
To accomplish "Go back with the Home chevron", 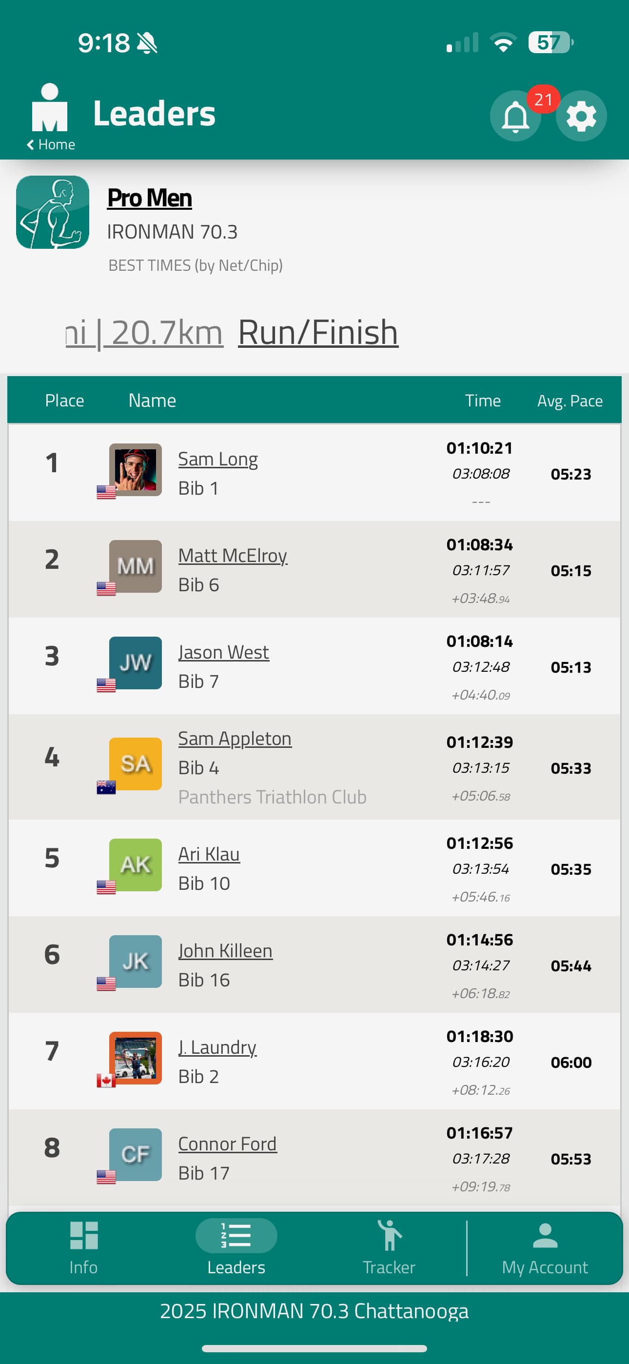I will point(51,144).
